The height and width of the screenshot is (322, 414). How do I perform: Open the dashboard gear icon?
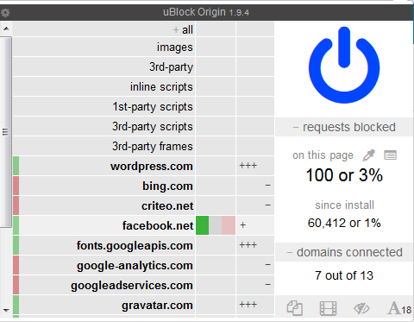coord(5,13)
